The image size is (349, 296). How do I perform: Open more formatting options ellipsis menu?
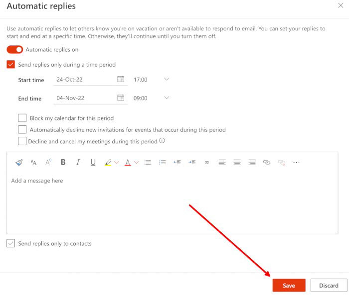pos(296,162)
